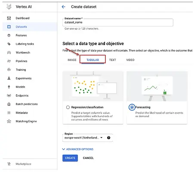Viewport: 195px width, 172px height.
Task: Open Region help question mark icon
Action: (x=108, y=138)
